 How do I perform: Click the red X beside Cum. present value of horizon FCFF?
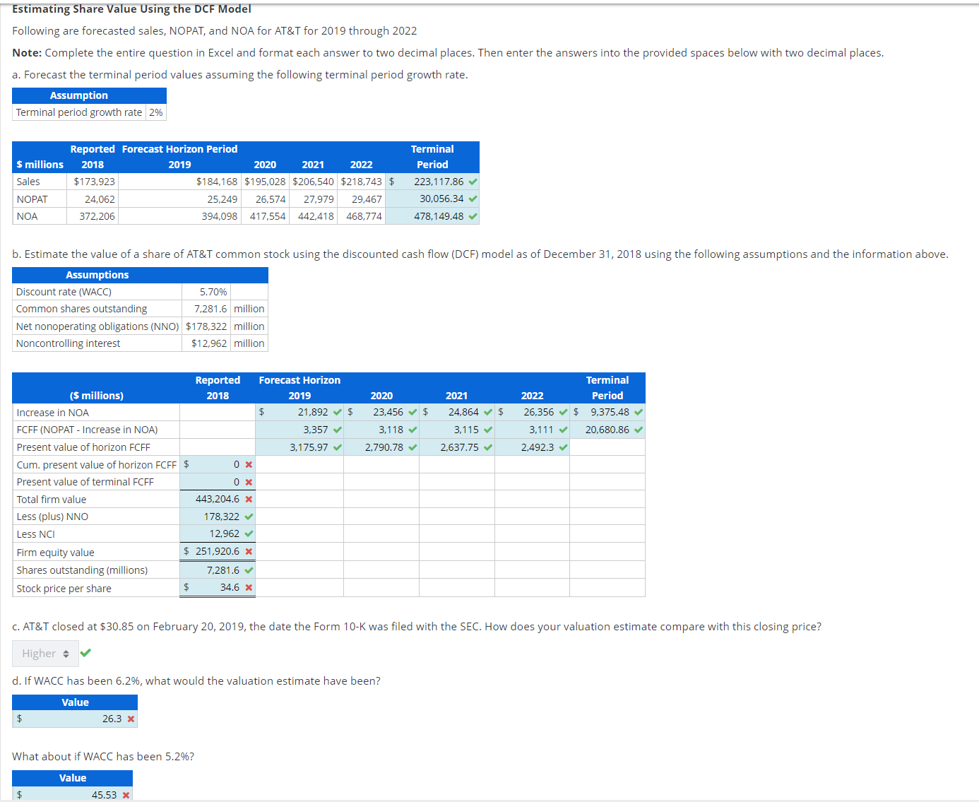(x=249, y=464)
